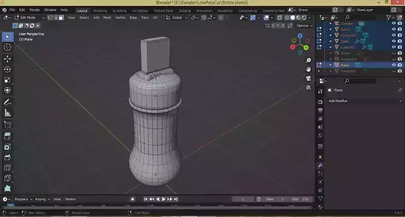The image size is (405, 217).
Task: Select the Loop Cut tool
Action: pos(7,168)
